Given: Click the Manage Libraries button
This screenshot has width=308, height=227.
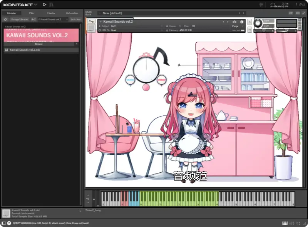Looking at the screenshot, I should (x=19, y=19).
